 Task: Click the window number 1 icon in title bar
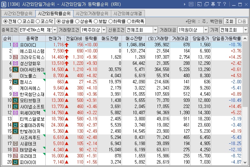click(3, 4)
